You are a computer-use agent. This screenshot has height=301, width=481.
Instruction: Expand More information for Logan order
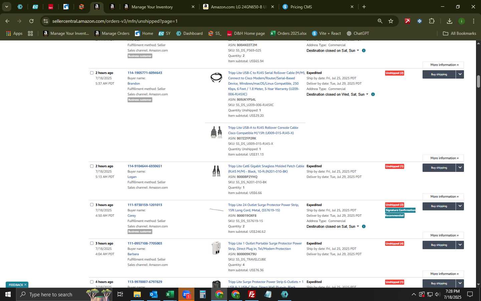coord(443,196)
